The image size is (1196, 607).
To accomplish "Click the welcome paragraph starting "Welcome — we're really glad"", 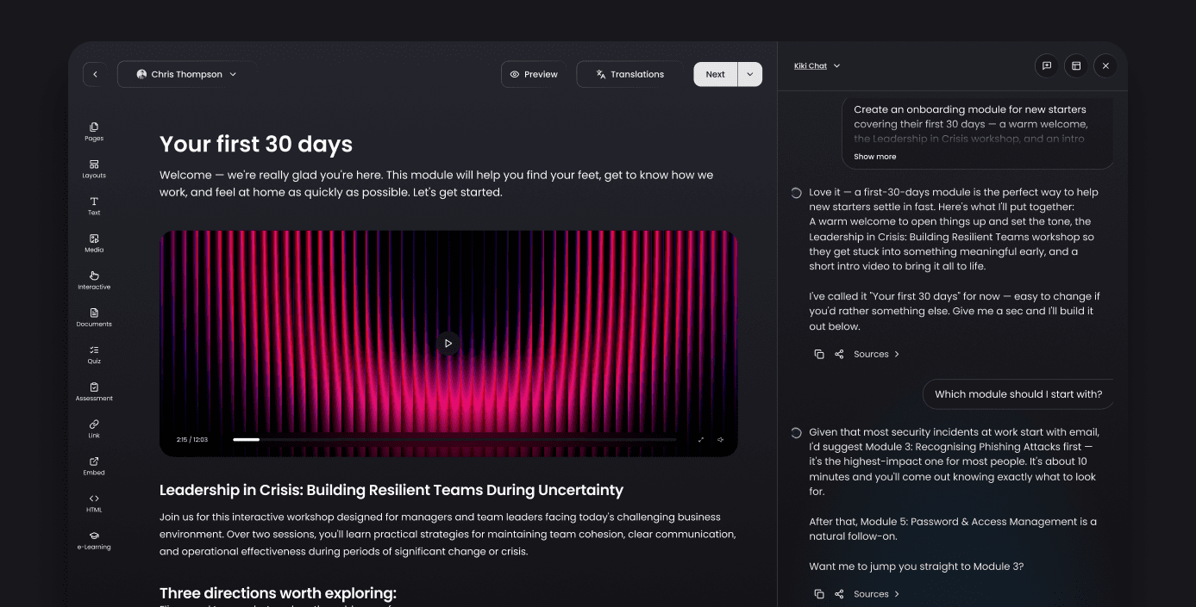I will tap(436, 183).
